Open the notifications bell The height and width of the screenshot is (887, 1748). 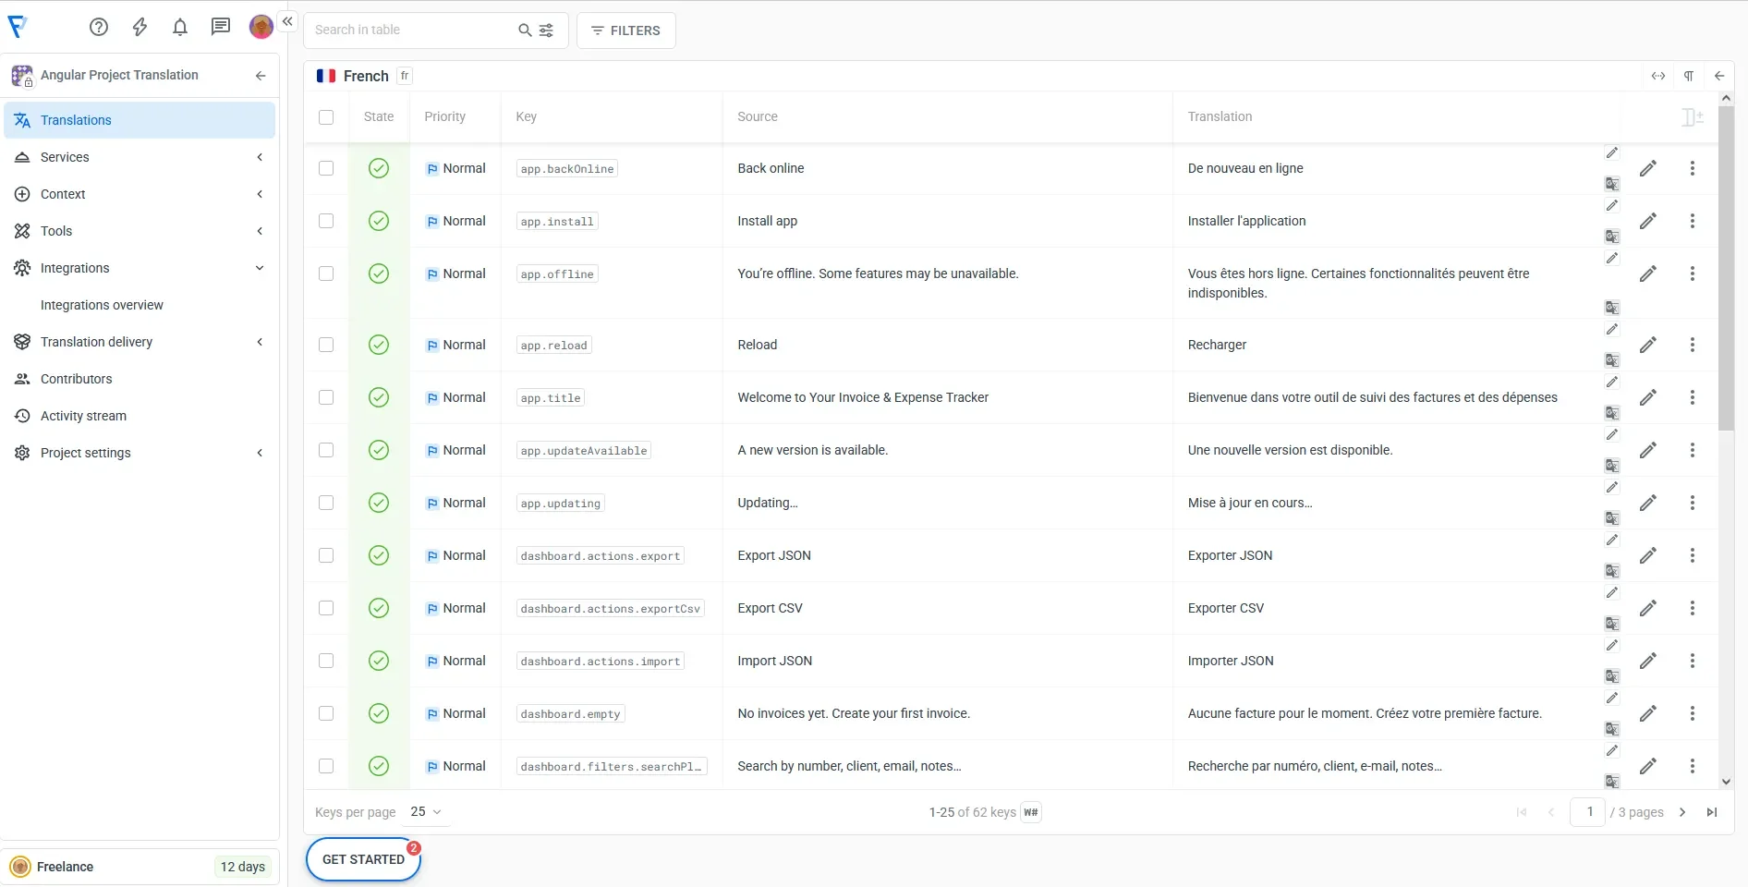[x=180, y=28]
